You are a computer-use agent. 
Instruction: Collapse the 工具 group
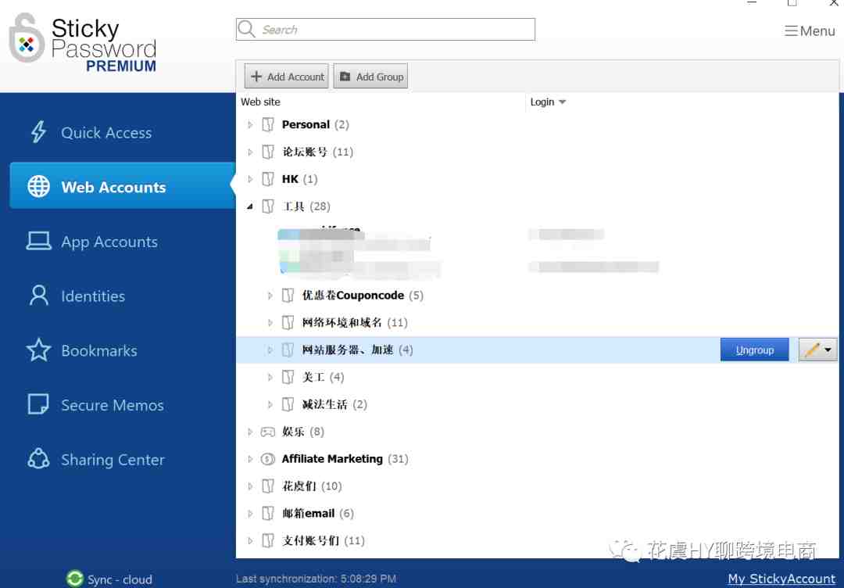(x=250, y=206)
